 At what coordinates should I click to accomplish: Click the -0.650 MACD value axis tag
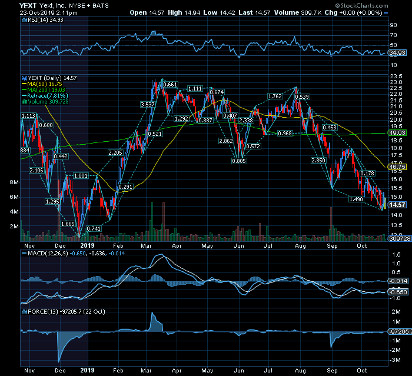click(398, 292)
